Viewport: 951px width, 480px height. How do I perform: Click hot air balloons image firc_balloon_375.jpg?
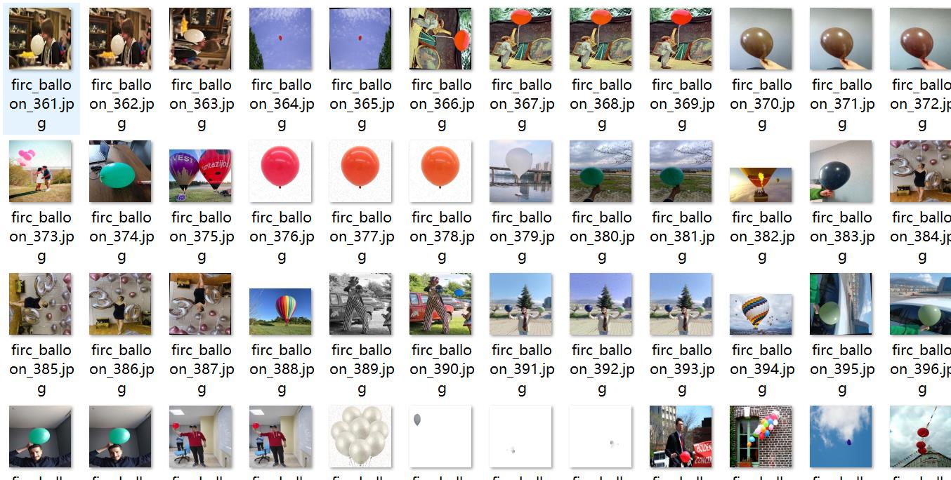[x=200, y=171]
